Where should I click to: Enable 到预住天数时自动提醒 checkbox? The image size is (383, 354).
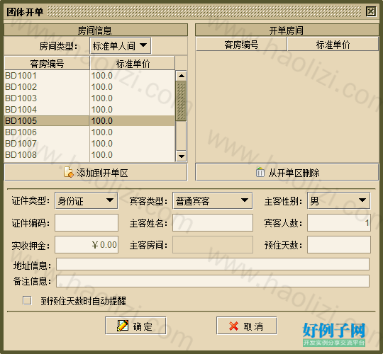tap(27, 300)
